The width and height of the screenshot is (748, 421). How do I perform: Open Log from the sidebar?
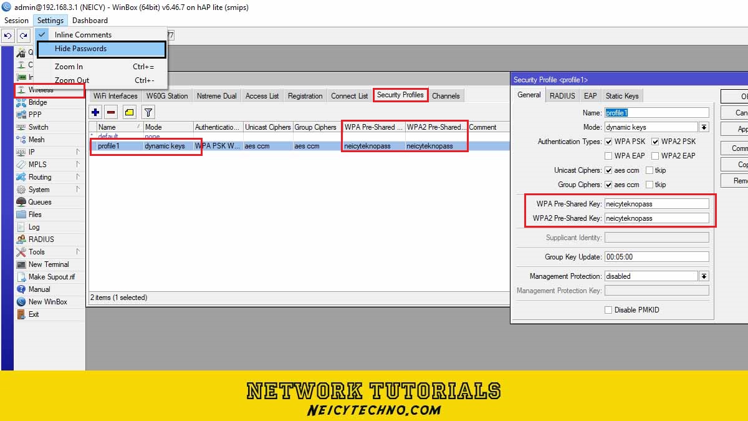[34, 227]
